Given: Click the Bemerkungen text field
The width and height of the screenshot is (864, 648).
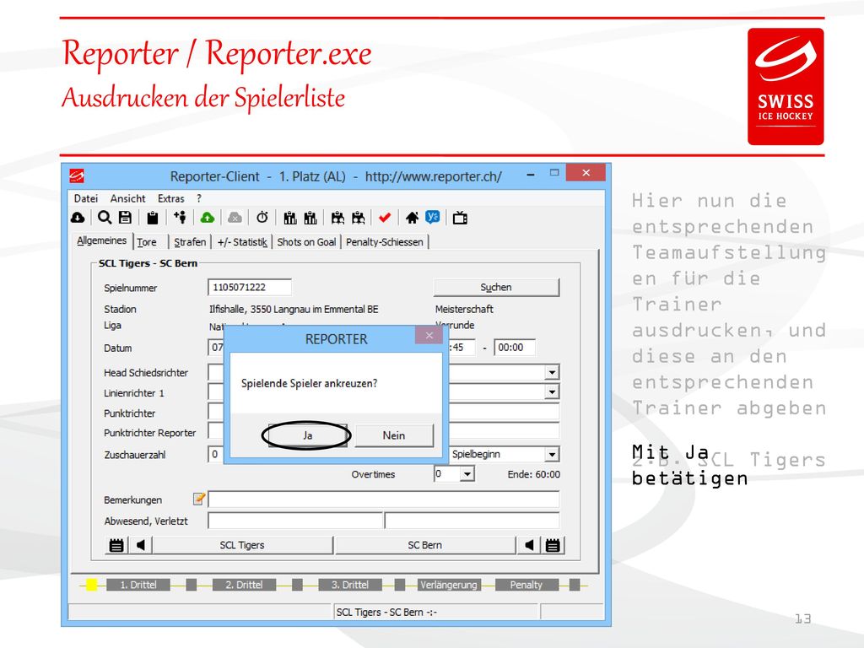Looking at the screenshot, I should click(x=384, y=499).
